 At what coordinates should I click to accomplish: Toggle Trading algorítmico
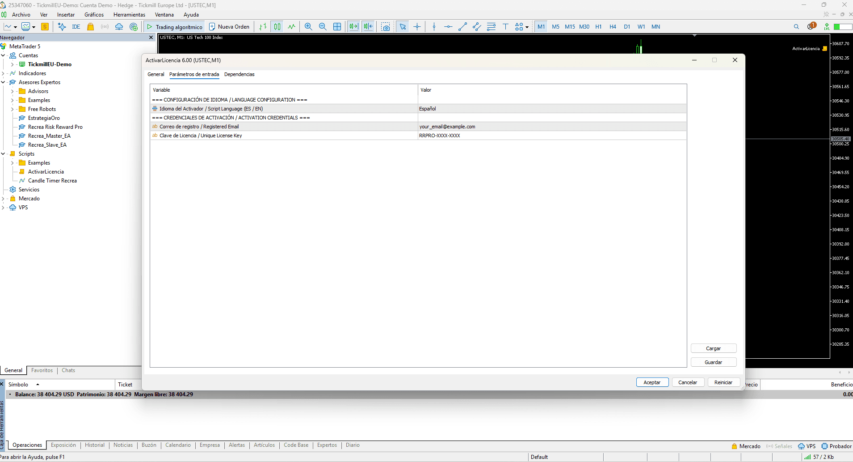pyautogui.click(x=175, y=27)
